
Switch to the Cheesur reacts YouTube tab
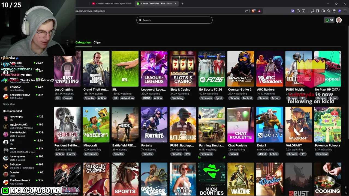tap(112, 4)
